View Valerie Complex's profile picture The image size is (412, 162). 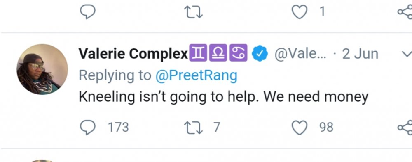(42, 69)
